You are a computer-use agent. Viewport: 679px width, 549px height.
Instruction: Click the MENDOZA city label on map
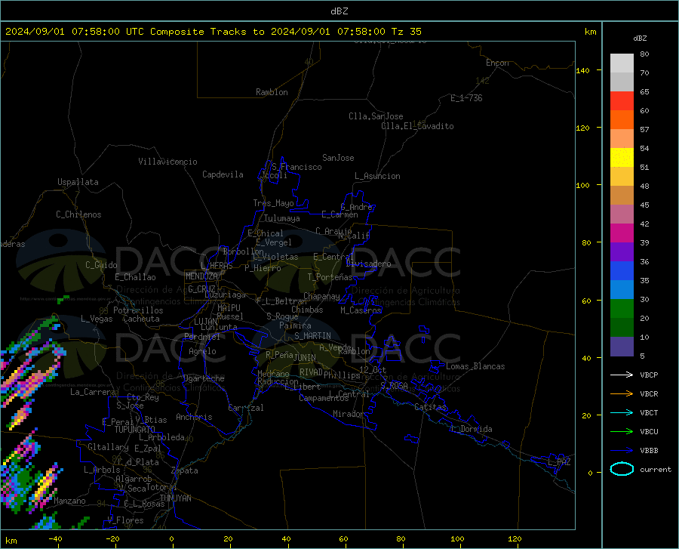[x=201, y=276]
